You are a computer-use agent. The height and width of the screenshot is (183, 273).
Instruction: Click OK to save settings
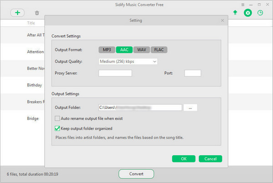[184, 159]
